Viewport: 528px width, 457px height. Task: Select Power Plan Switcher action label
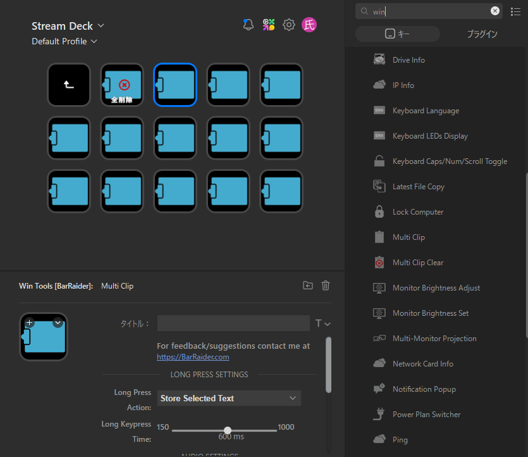click(426, 414)
